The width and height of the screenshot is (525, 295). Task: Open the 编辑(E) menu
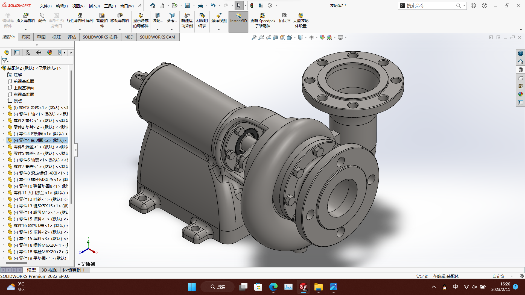(x=62, y=6)
